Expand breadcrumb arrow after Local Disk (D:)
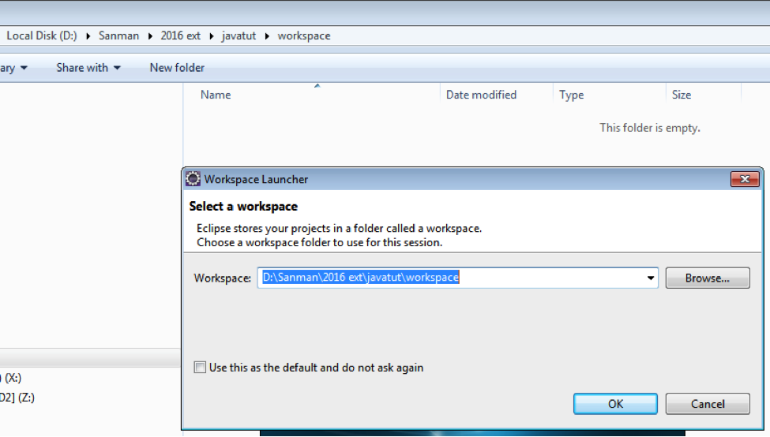The width and height of the screenshot is (770, 437). (88, 36)
